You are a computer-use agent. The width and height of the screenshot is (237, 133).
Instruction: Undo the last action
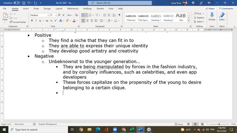tap(29, 3)
